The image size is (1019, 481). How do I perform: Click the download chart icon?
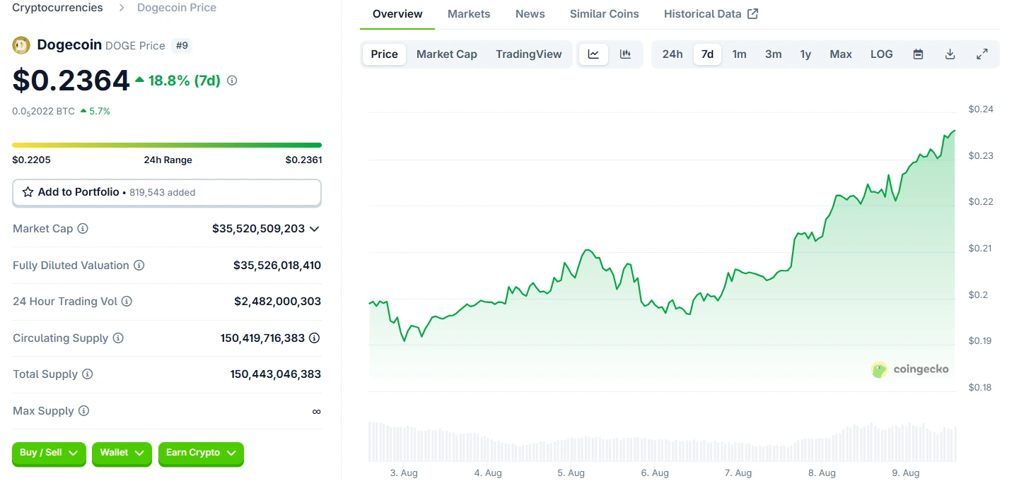950,54
